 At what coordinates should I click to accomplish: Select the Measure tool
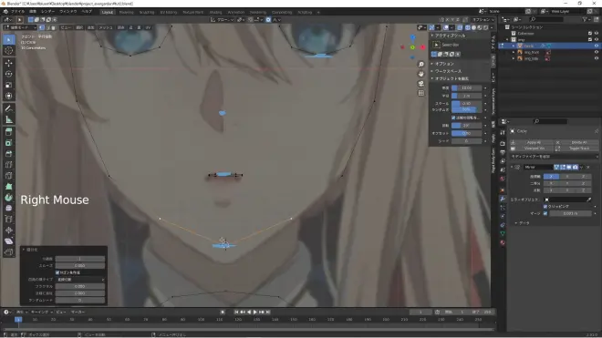point(8,119)
